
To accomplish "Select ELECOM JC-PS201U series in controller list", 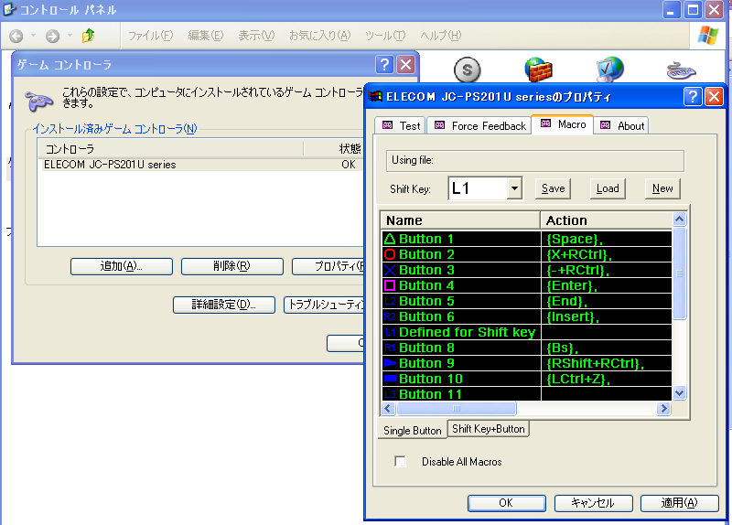I will click(x=202, y=165).
